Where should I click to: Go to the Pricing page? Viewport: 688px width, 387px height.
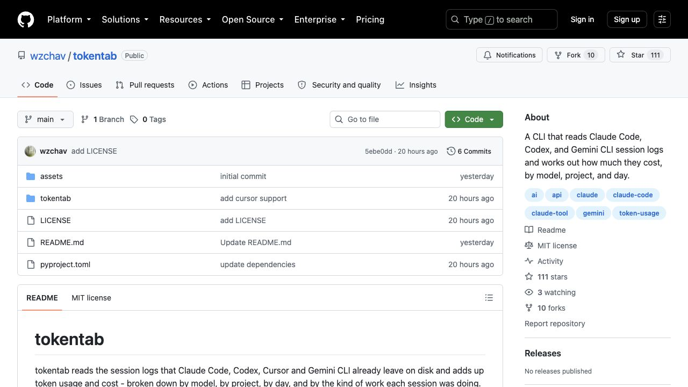[370, 19]
